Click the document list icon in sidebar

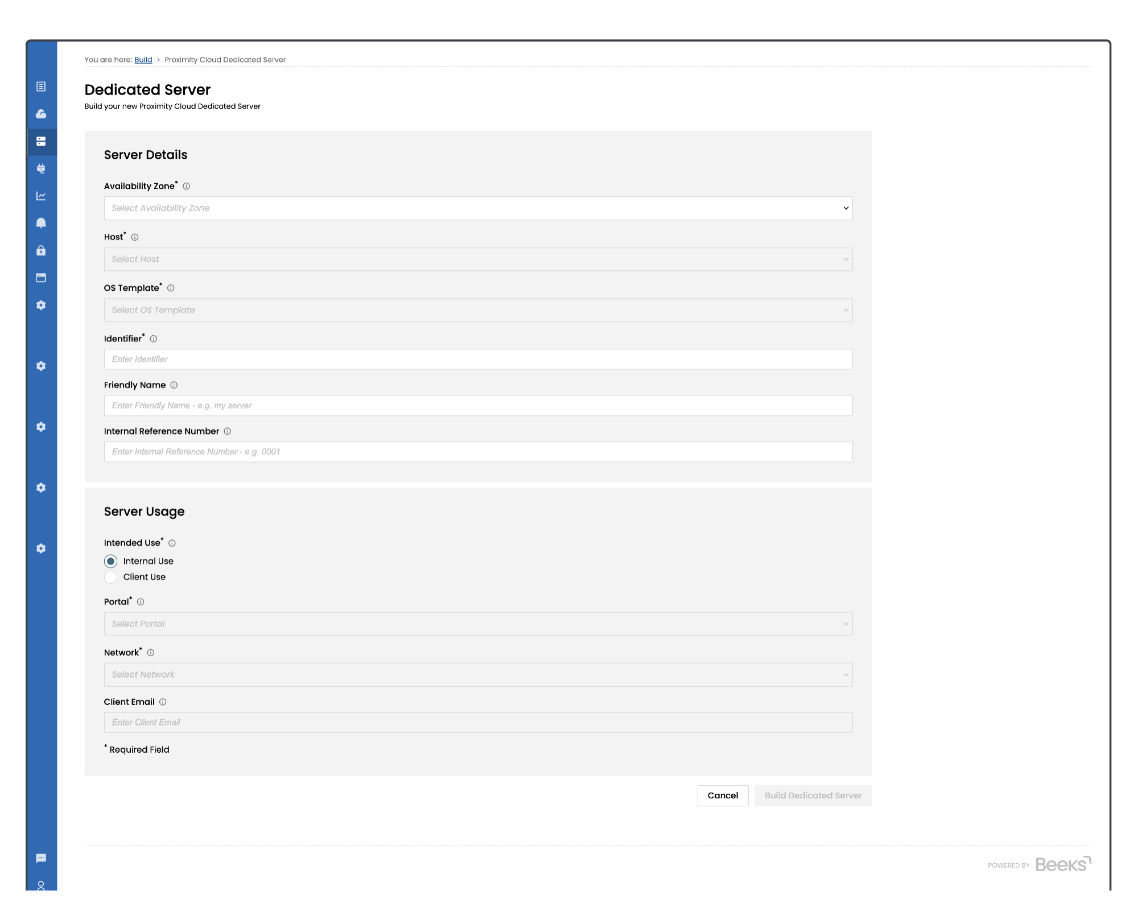41,86
